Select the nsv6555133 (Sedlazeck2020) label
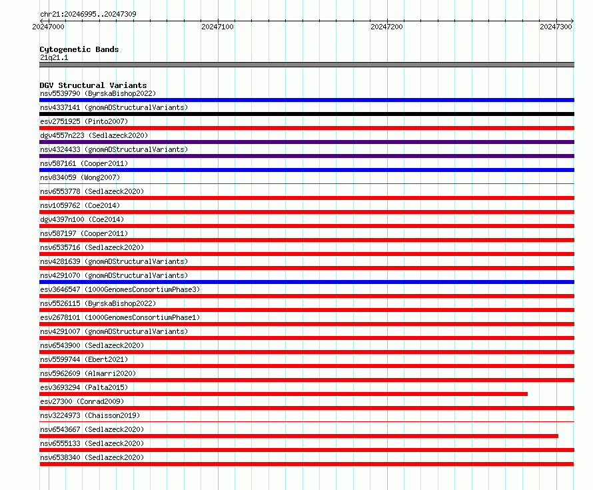593x490 pixels. pos(92,443)
